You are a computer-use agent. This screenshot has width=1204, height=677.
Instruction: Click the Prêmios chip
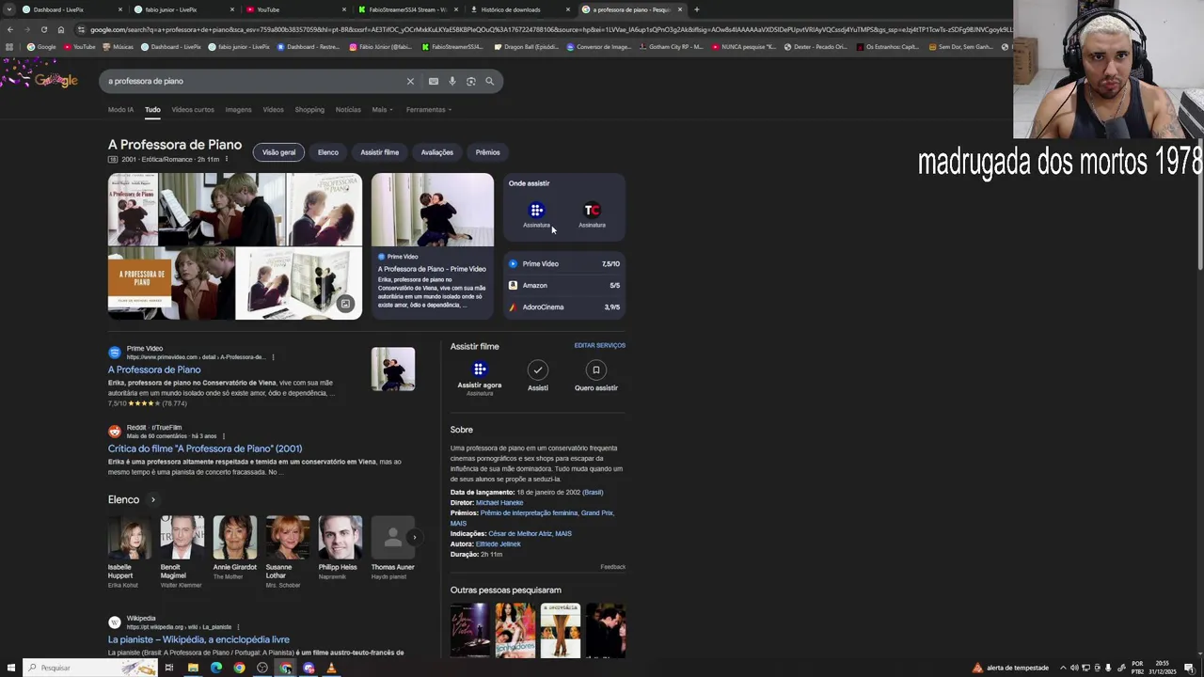click(488, 152)
